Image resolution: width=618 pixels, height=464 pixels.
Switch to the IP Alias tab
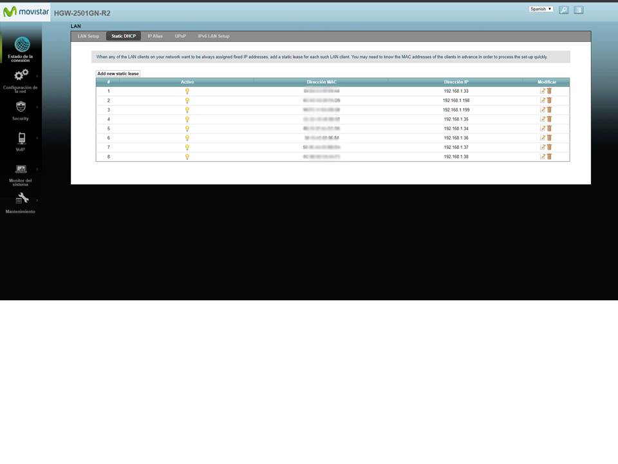[x=154, y=36]
